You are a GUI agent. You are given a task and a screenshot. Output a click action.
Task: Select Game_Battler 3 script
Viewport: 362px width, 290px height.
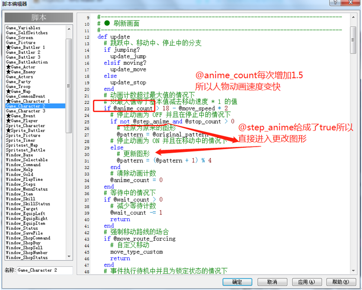pyautogui.click(x=23, y=57)
